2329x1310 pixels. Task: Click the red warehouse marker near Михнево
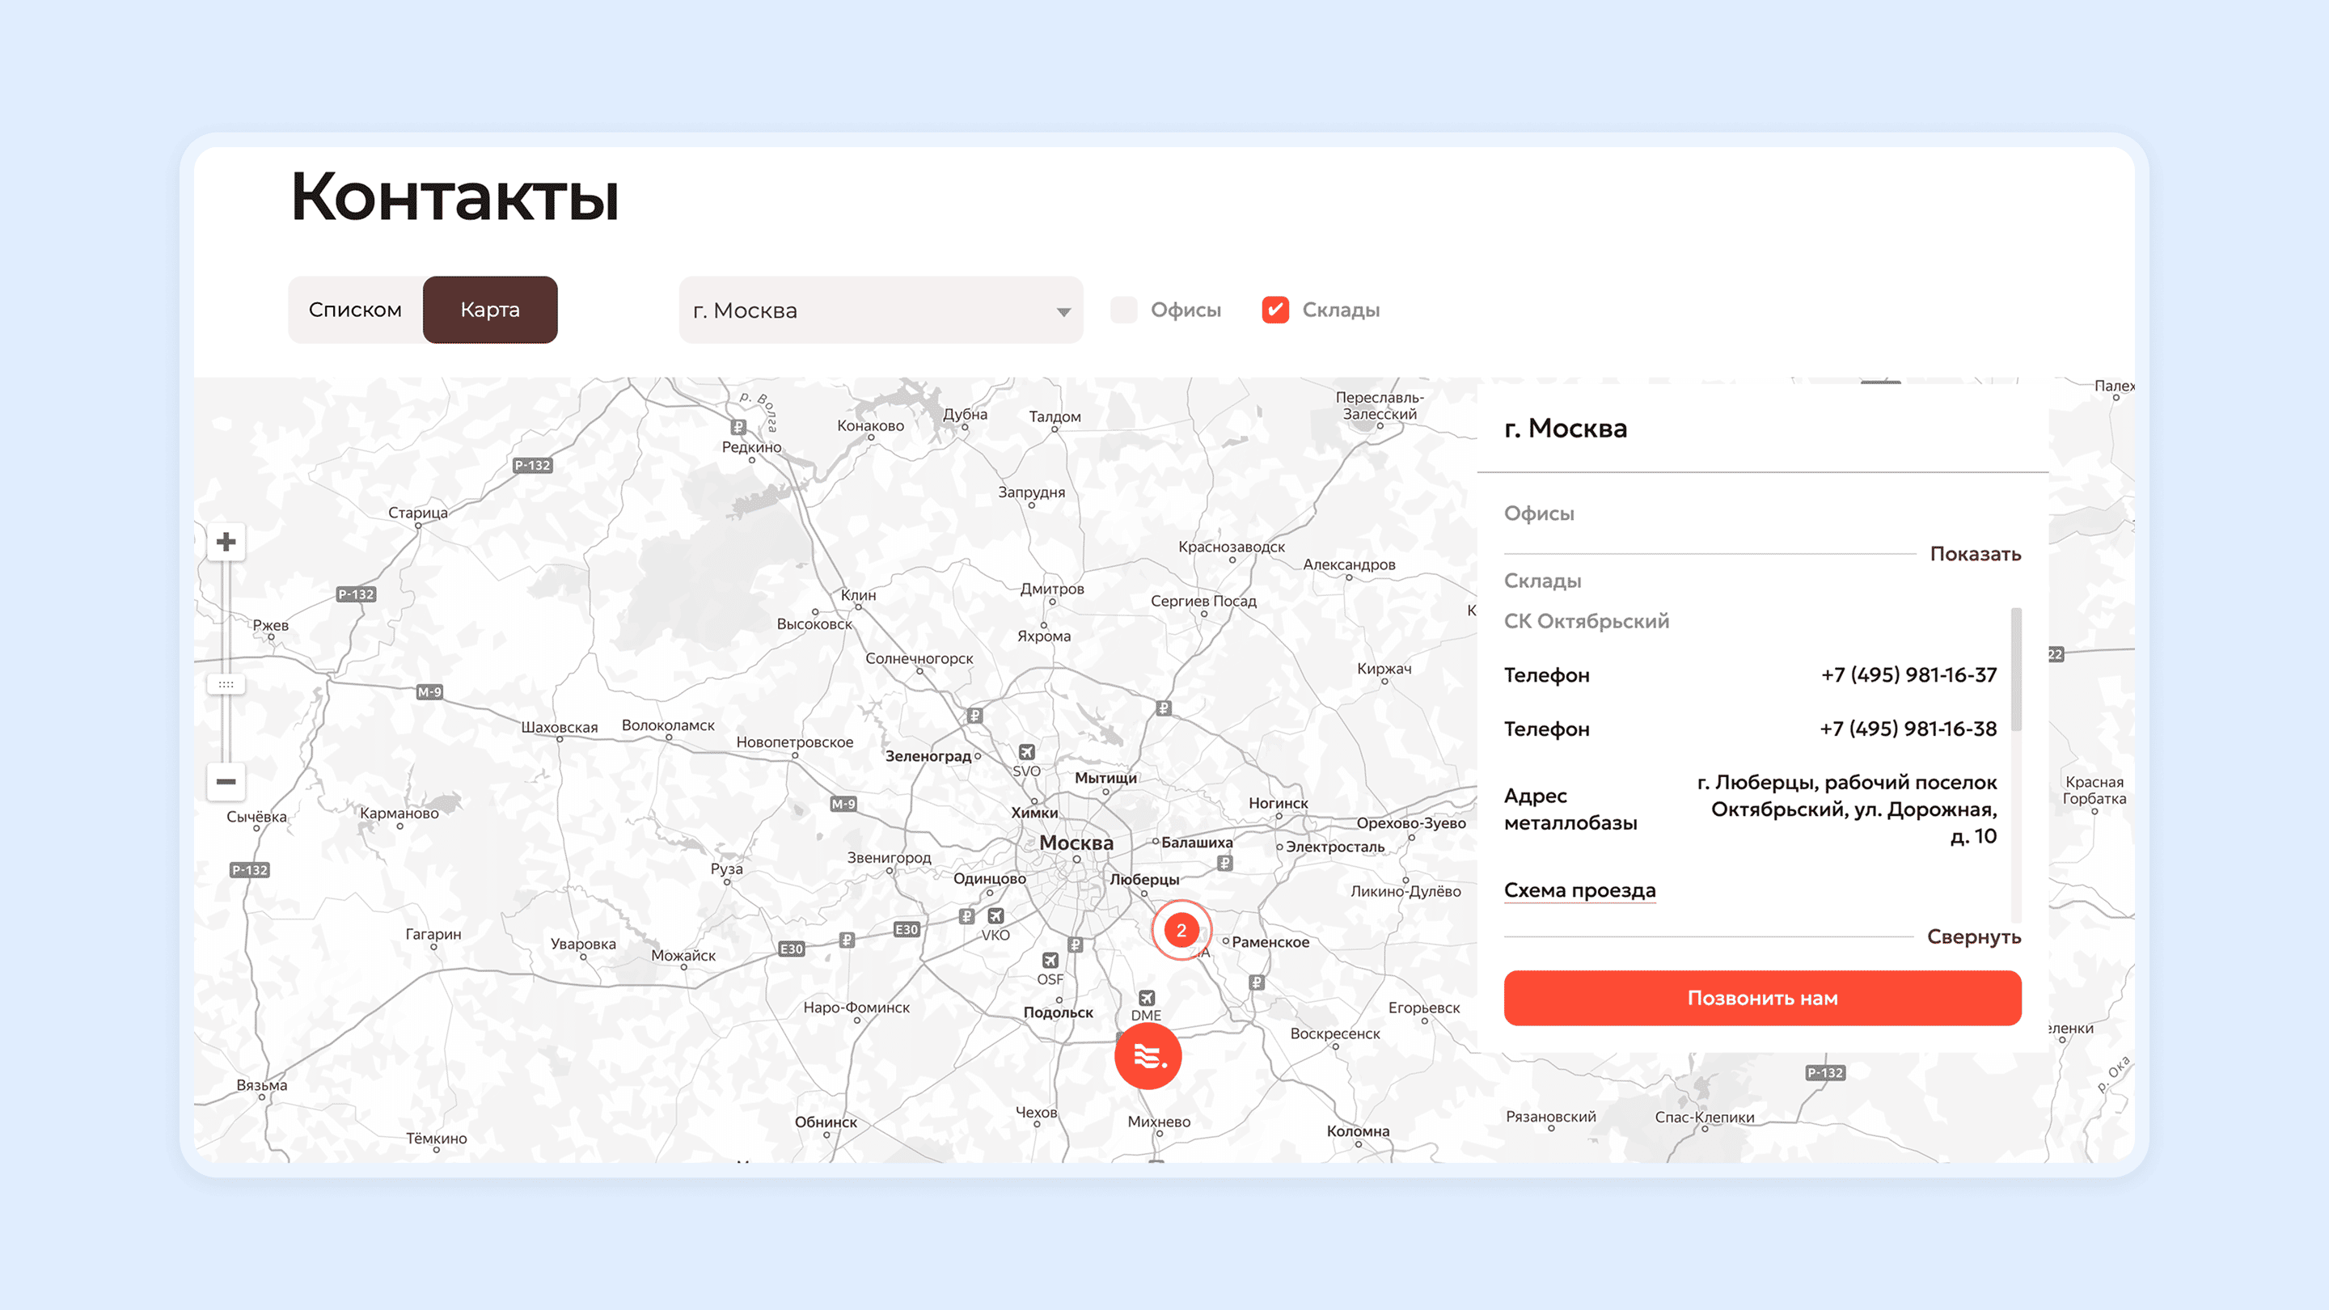(x=1148, y=1056)
